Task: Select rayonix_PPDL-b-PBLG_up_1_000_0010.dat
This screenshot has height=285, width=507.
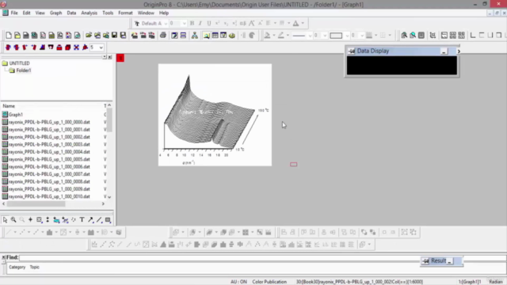Action: (49, 196)
